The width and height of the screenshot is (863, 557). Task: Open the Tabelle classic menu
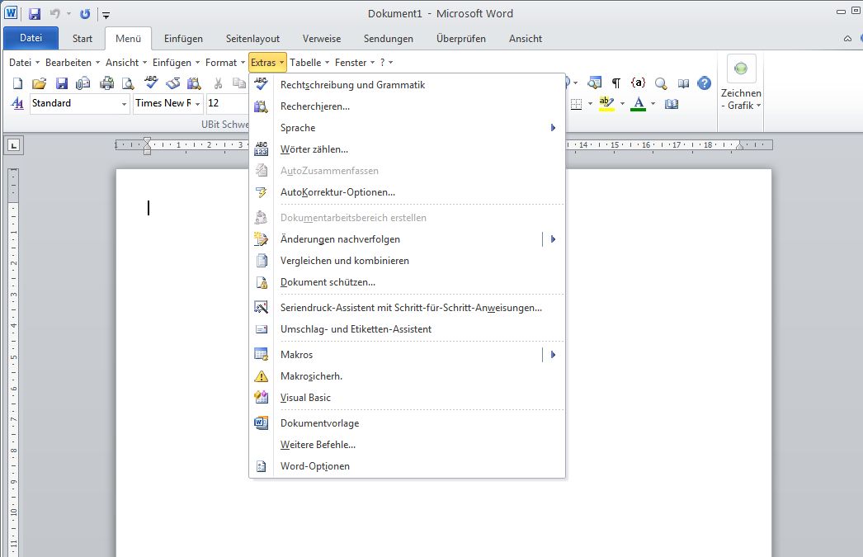tap(309, 63)
